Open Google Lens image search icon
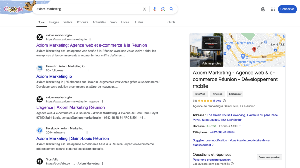This screenshot has height=168, width=300. click(x=163, y=9)
